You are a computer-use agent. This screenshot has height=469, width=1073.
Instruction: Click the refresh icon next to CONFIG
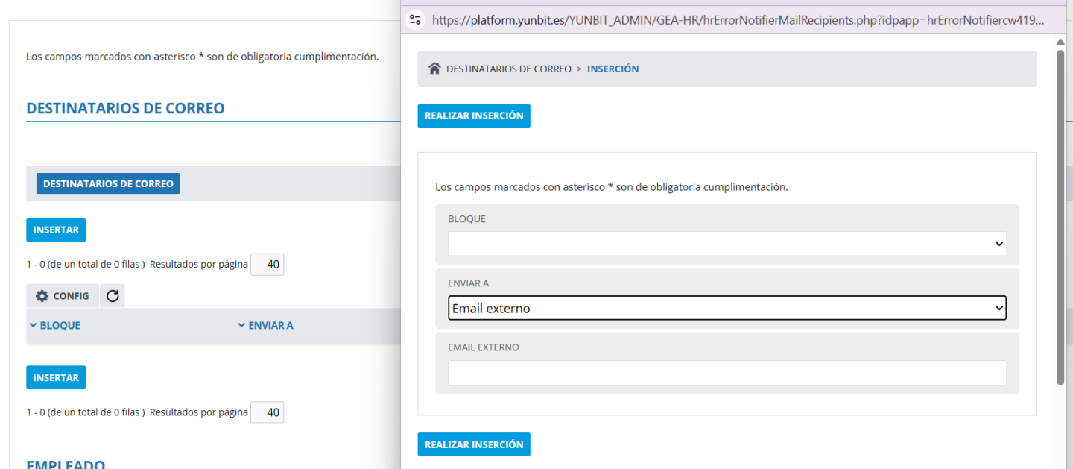pyautogui.click(x=113, y=296)
